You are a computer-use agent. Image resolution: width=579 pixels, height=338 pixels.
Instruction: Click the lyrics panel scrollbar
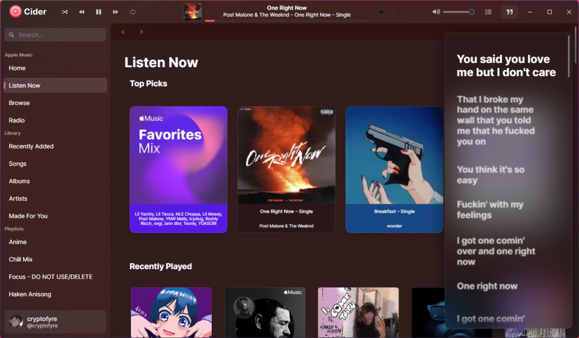click(x=569, y=57)
